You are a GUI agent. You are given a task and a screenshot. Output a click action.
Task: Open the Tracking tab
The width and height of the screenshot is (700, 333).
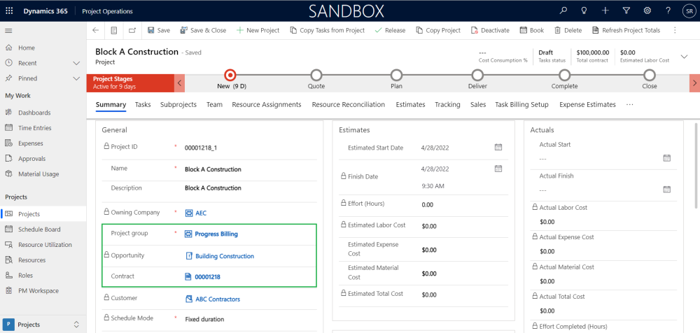(447, 104)
